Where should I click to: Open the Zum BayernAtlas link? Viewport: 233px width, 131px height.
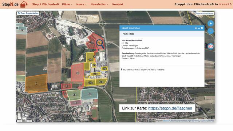coord(28,13)
